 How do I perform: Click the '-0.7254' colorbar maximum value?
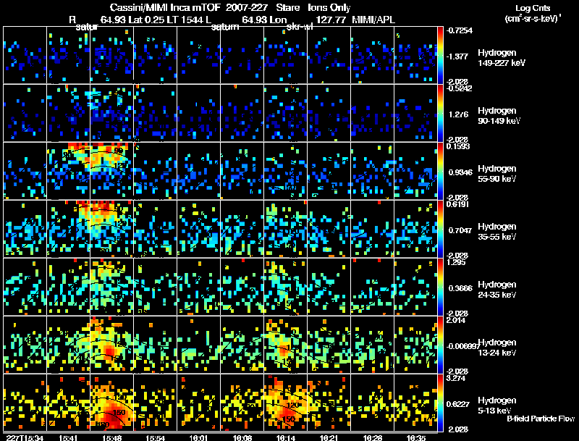coord(459,30)
